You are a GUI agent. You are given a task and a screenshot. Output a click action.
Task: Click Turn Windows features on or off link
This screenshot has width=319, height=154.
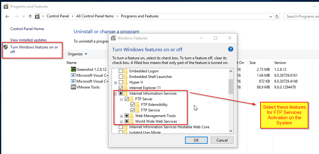point(34,50)
